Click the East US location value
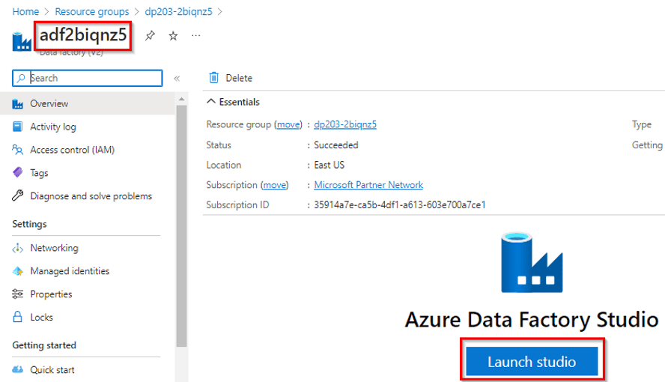 pyautogui.click(x=329, y=165)
